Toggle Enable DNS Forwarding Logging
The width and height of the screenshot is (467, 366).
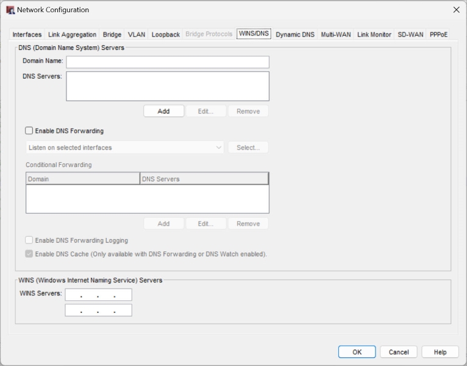pos(29,240)
